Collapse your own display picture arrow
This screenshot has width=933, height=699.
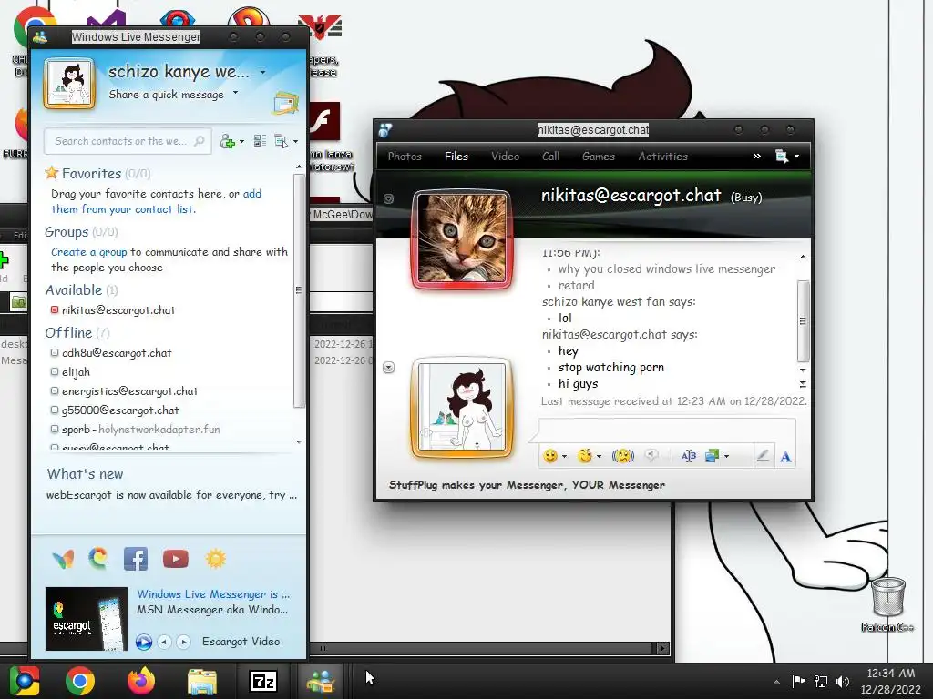pos(388,368)
